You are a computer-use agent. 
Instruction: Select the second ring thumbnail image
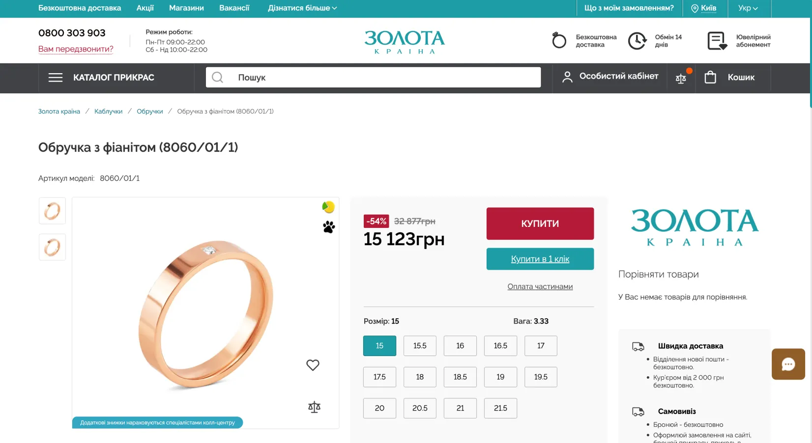52,247
